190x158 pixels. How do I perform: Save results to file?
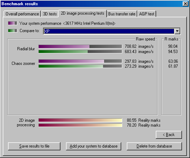pyautogui.click(x=34, y=146)
